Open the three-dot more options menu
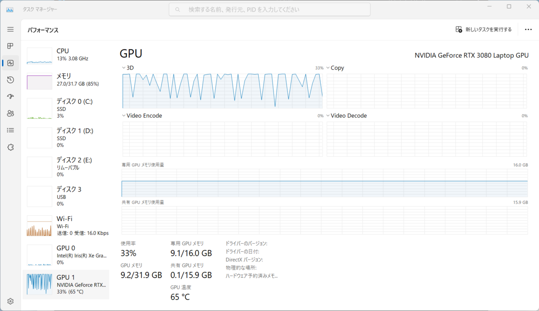 click(x=528, y=30)
